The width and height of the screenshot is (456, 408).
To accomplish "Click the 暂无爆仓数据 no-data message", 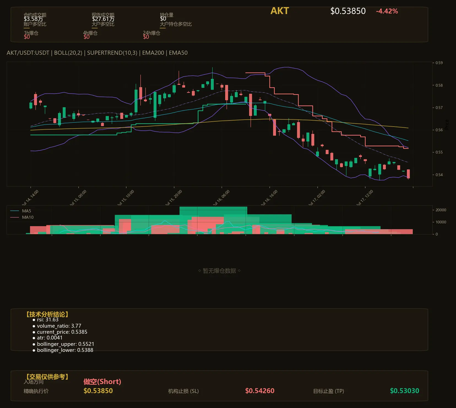I will pyautogui.click(x=219, y=271).
